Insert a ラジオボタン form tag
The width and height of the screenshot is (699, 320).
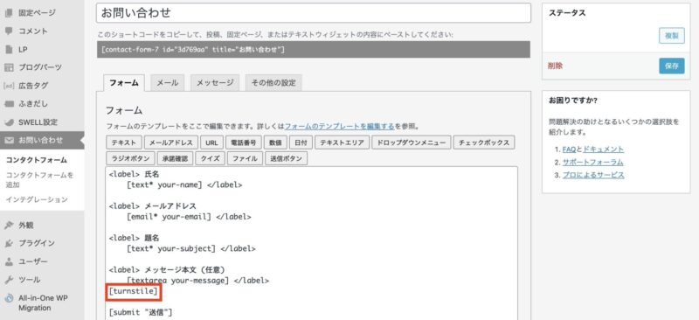point(130,158)
